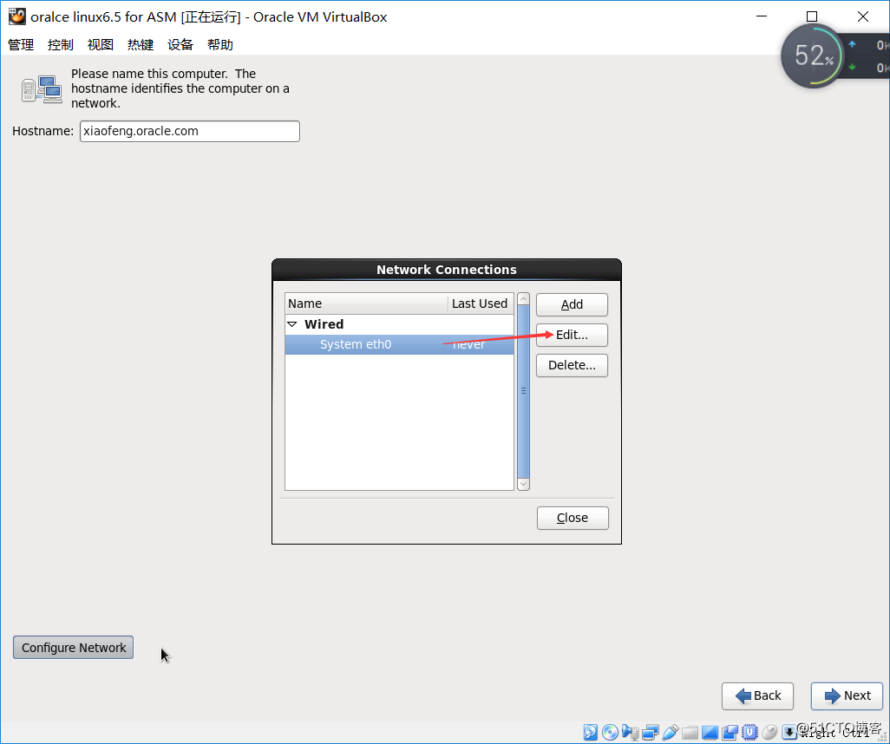Viewport: 890px width, 744px height.
Task: Open the audio status bar icon
Action: click(x=630, y=732)
